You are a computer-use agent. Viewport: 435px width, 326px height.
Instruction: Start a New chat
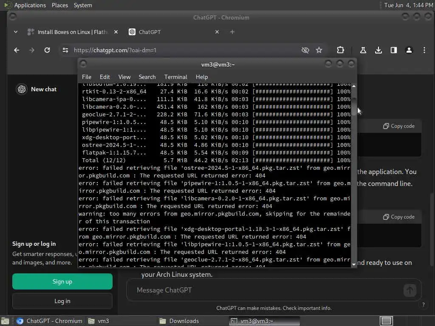point(44,89)
